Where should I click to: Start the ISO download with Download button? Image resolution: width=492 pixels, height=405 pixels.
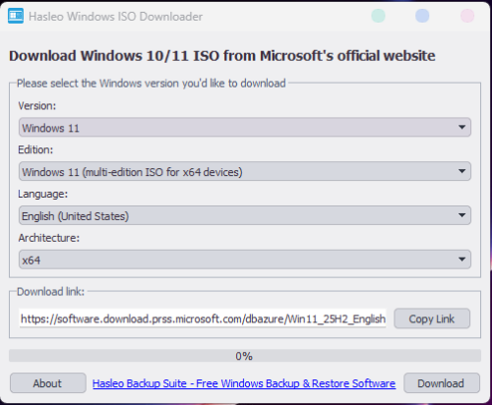(x=442, y=383)
